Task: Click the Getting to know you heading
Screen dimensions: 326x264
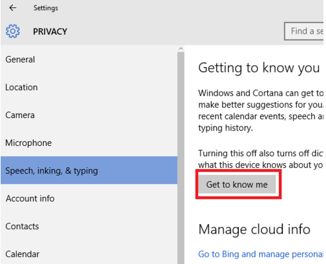Action: pos(259,68)
